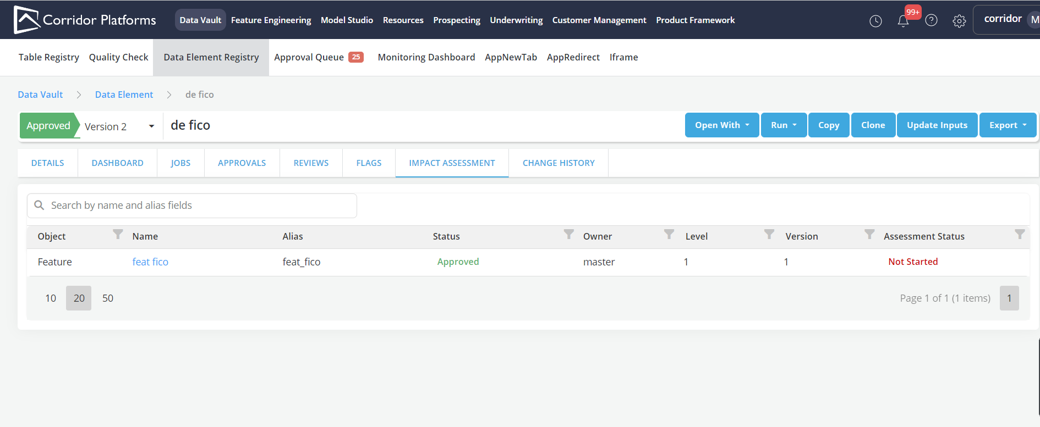Open the Run dropdown menu

[784, 125]
